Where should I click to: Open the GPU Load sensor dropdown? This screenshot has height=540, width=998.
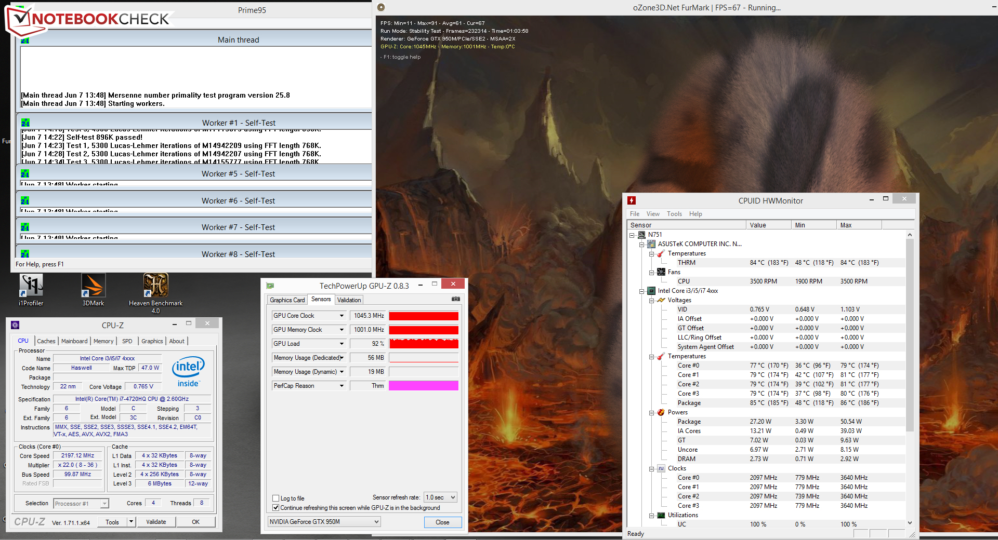[x=342, y=344]
